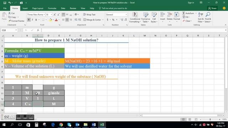Toggle Bottom Align

coord(71,15)
